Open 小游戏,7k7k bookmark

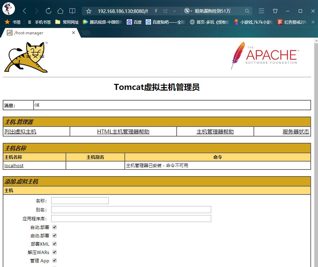(x=253, y=22)
